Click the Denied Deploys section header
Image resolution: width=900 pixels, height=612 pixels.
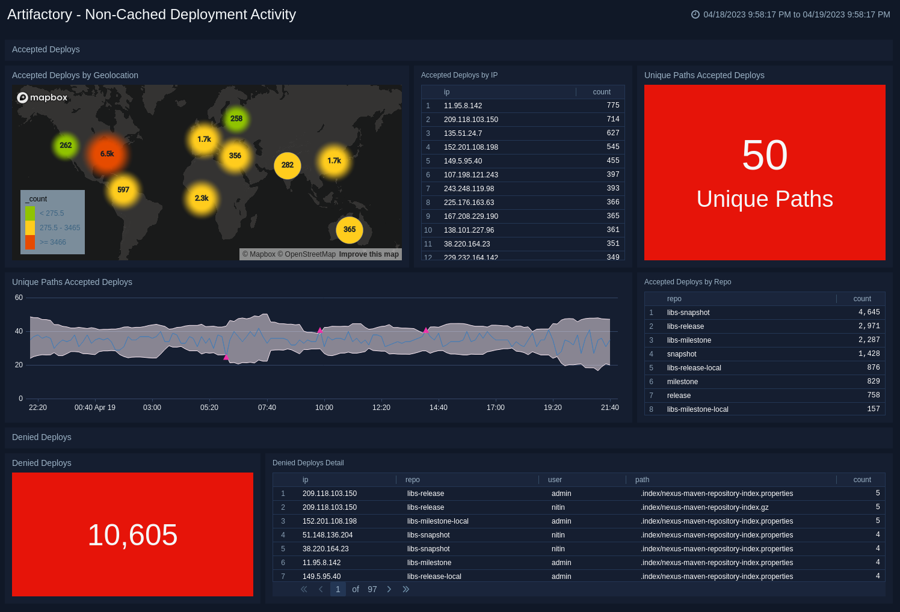pyautogui.click(x=42, y=437)
